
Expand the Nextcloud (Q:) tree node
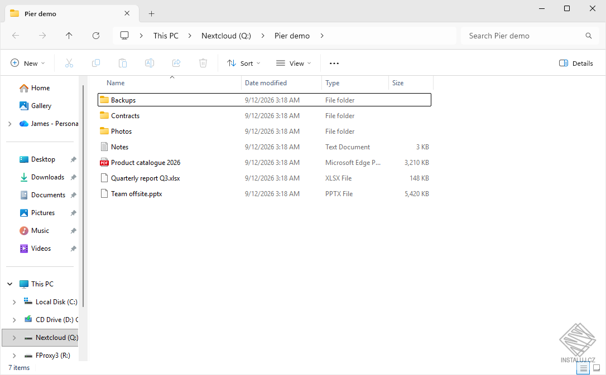[x=15, y=338]
